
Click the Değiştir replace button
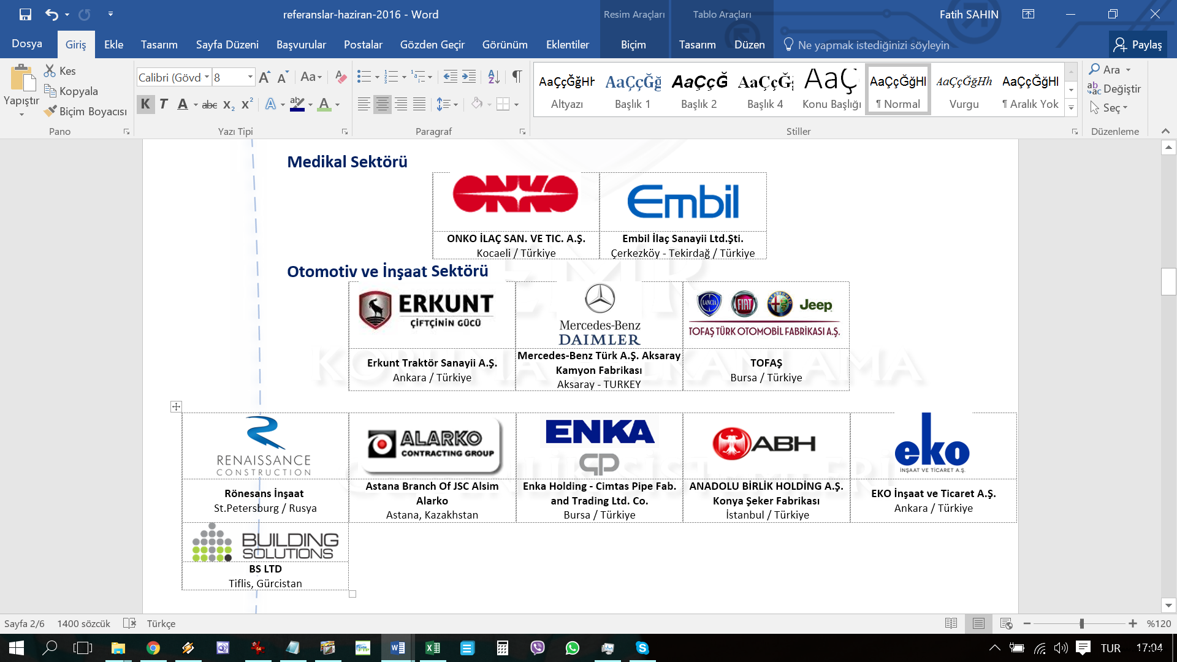pyautogui.click(x=1114, y=89)
